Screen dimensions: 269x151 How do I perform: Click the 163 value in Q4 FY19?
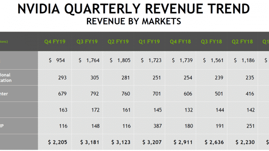click(63, 110)
